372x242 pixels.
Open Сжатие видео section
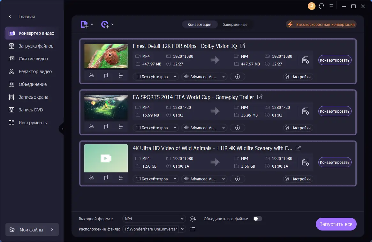click(32, 59)
